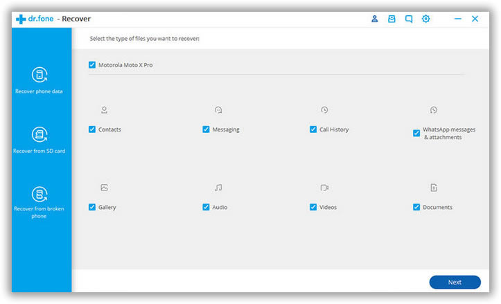Screen dimensions: 501x304
Task: Open the settings gear icon
Action: pyautogui.click(x=425, y=19)
